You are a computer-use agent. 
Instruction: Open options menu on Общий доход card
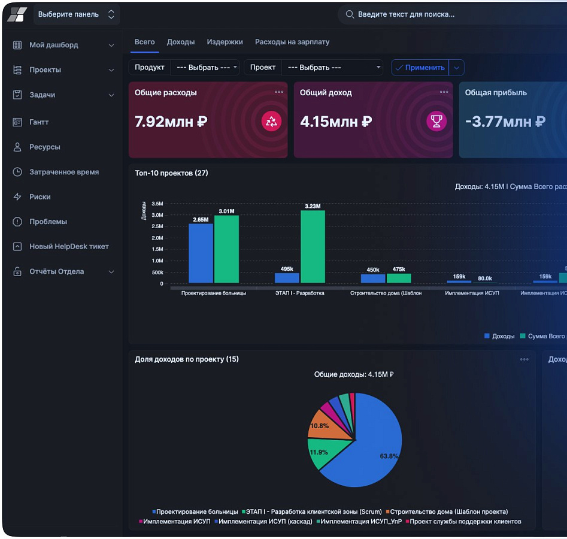click(444, 92)
